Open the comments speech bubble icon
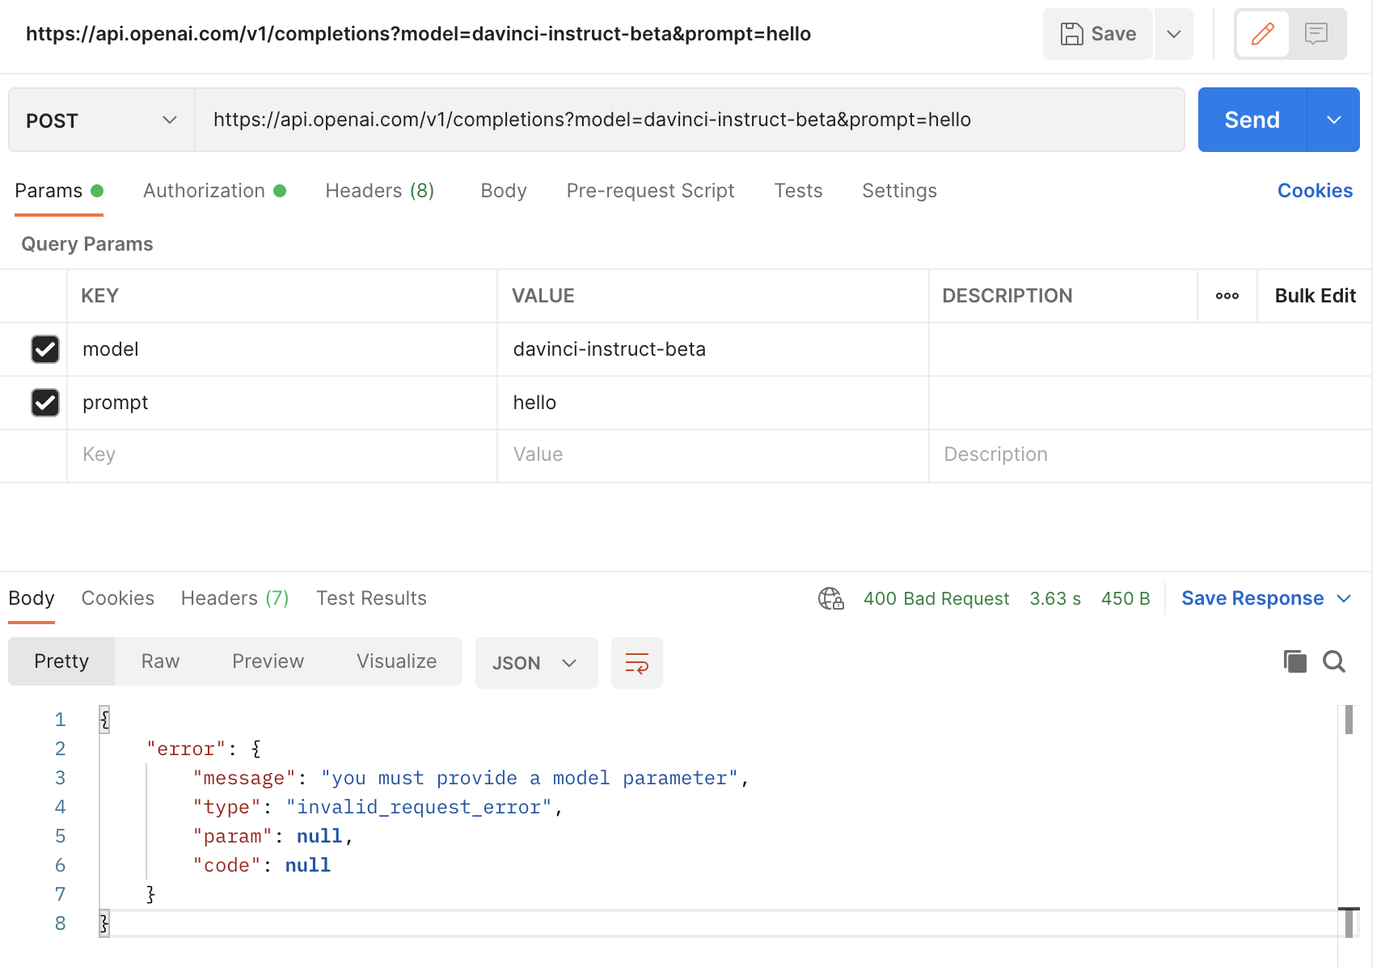The height and width of the screenshot is (967, 1381). coord(1316,34)
